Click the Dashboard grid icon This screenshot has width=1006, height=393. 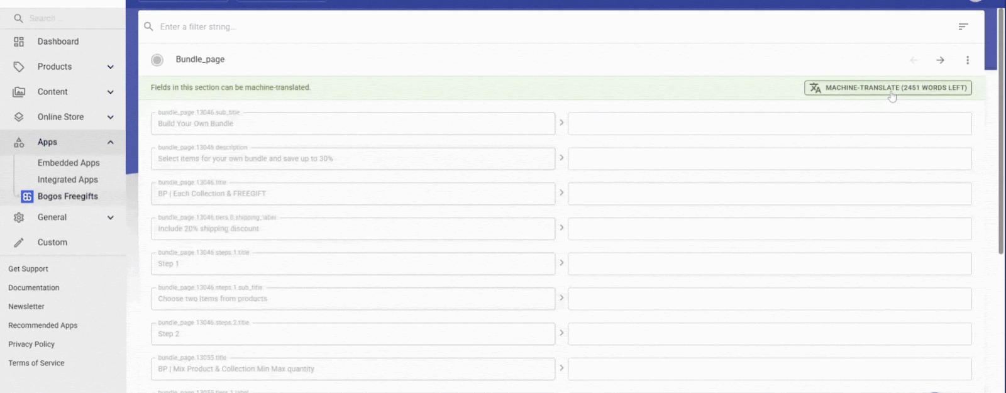pos(19,42)
